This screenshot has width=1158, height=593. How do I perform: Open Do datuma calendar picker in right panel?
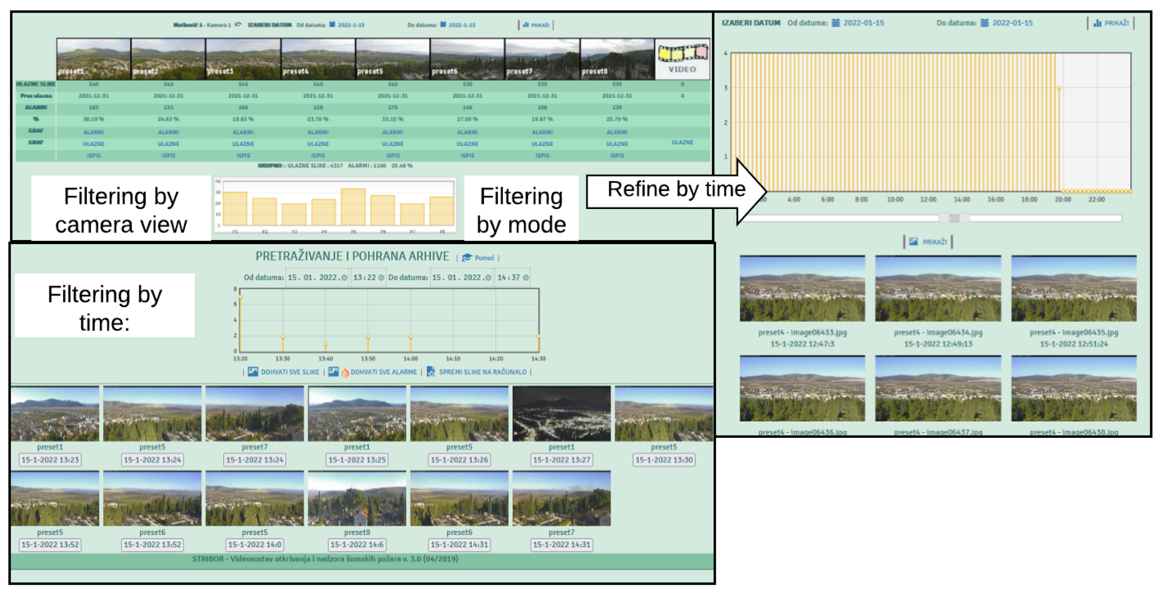984,23
